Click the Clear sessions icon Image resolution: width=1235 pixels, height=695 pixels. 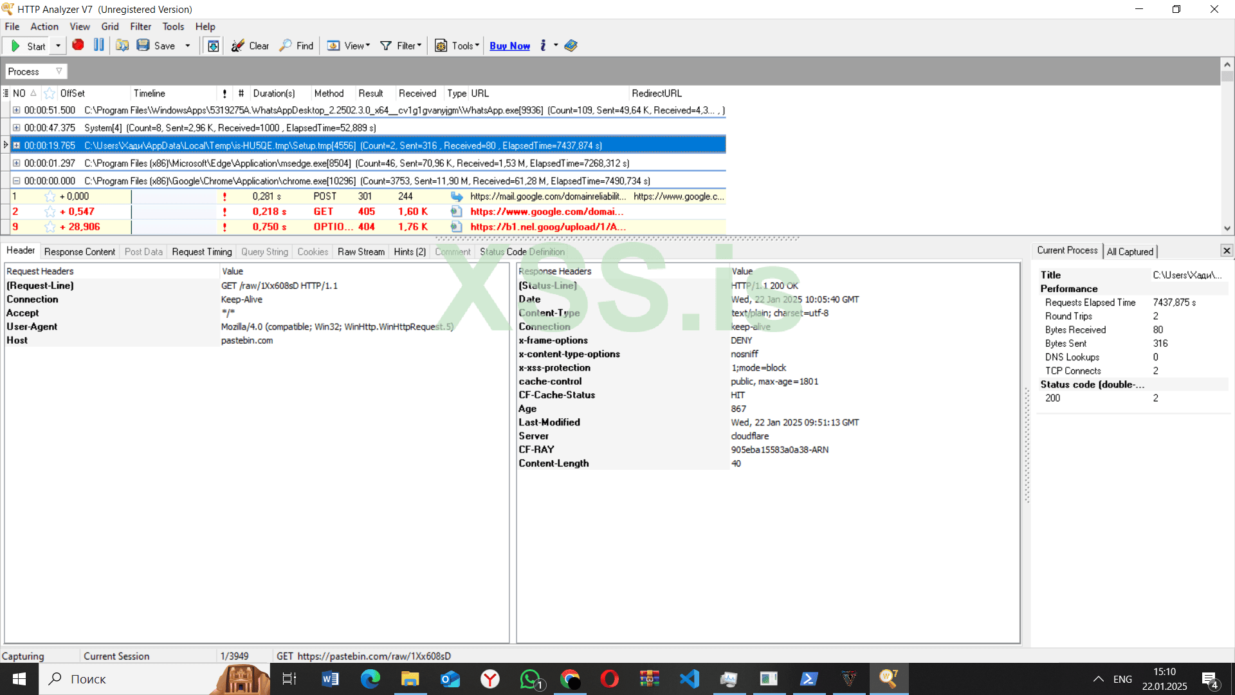(238, 46)
